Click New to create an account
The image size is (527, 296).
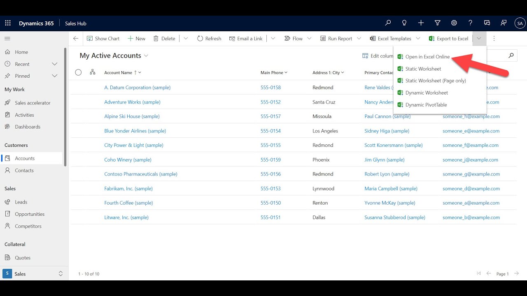point(136,39)
